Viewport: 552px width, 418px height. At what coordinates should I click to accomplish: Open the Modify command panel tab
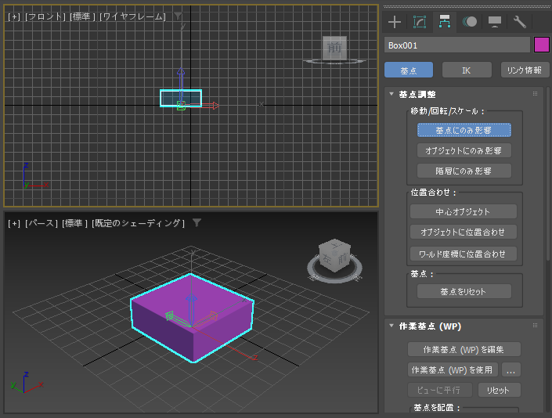tap(419, 22)
